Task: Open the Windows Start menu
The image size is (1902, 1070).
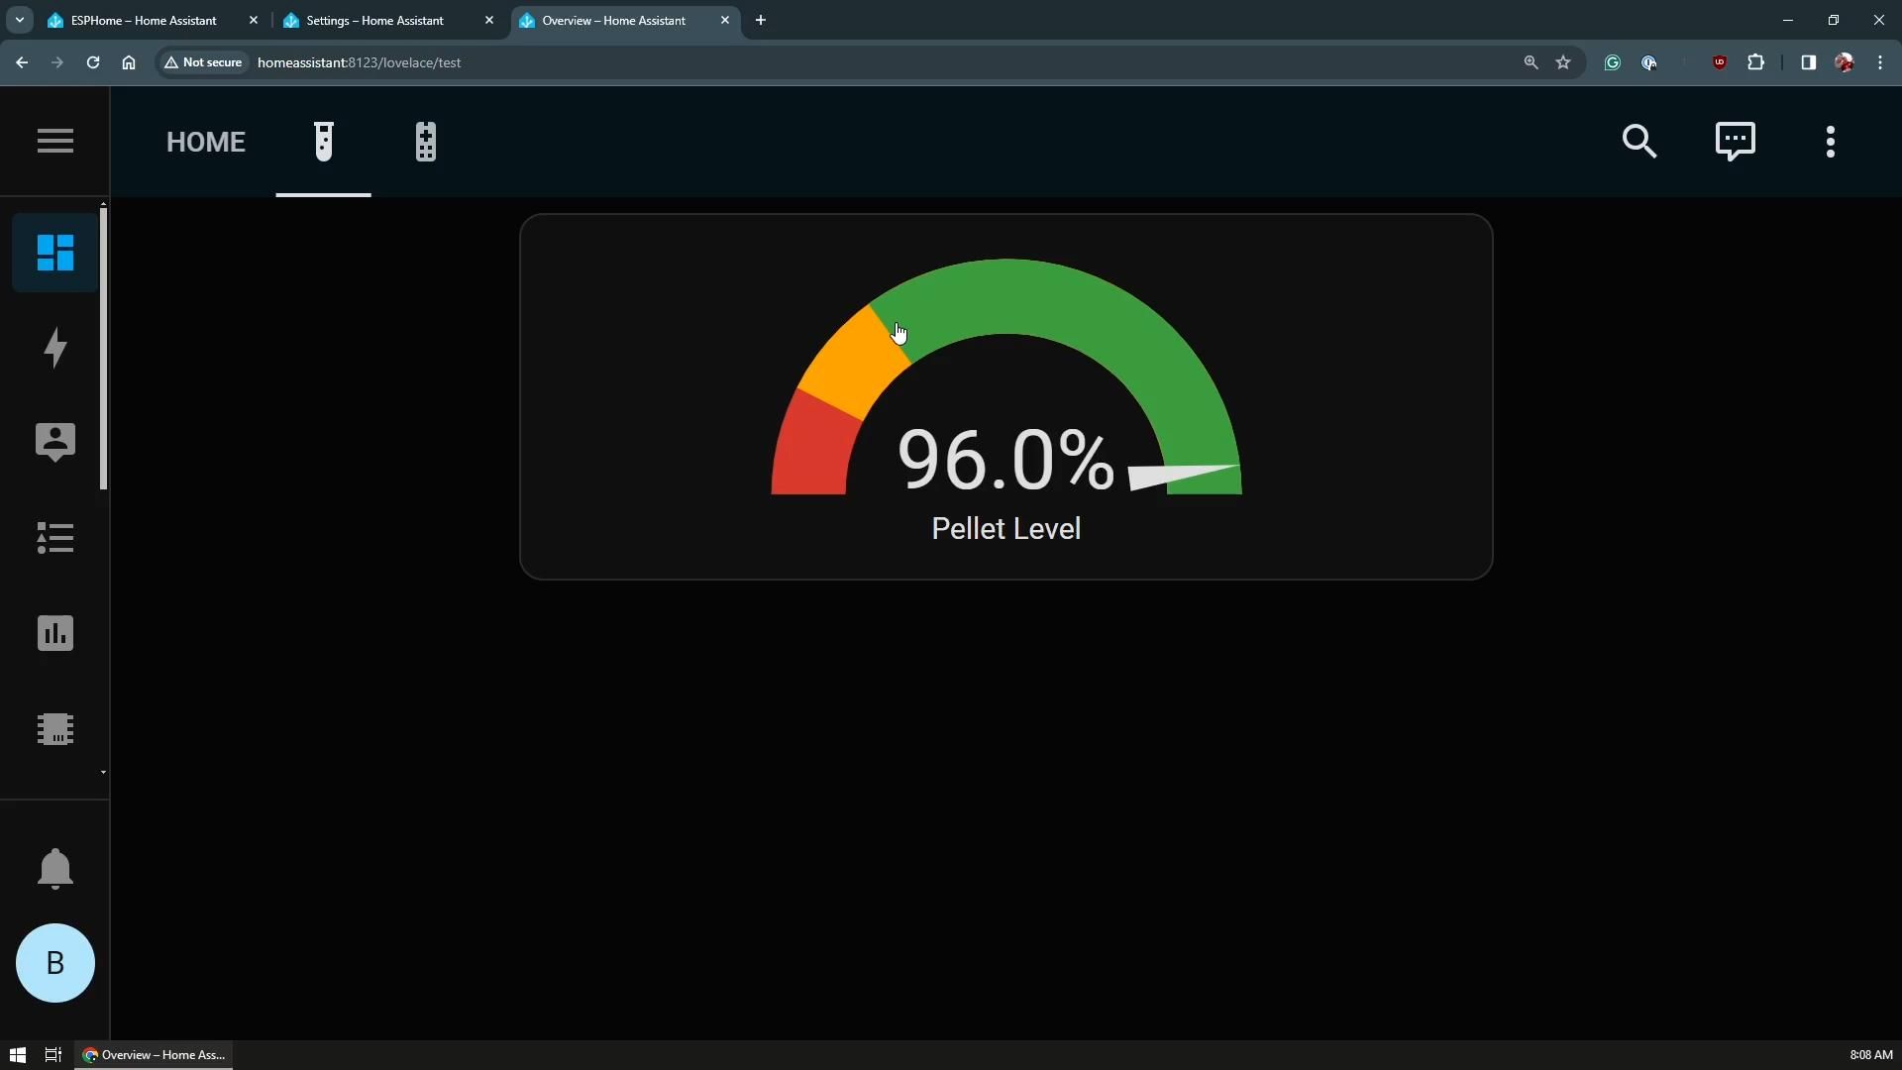Action: tap(17, 1055)
